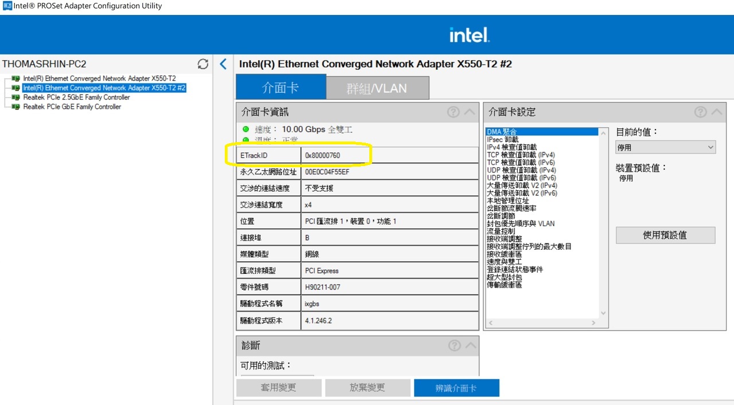This screenshot has width=734, height=405.
Task: Click the 使用預設值 button
Action: click(665, 235)
